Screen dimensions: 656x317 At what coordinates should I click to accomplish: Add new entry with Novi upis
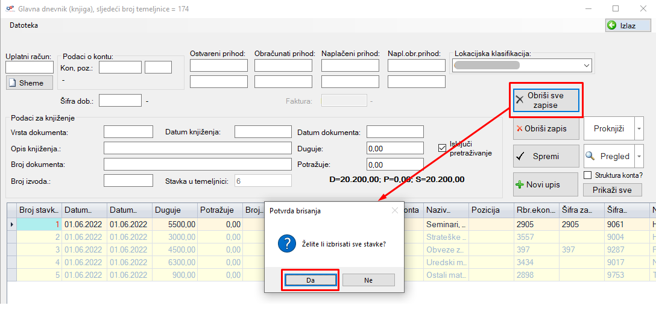pyautogui.click(x=546, y=184)
